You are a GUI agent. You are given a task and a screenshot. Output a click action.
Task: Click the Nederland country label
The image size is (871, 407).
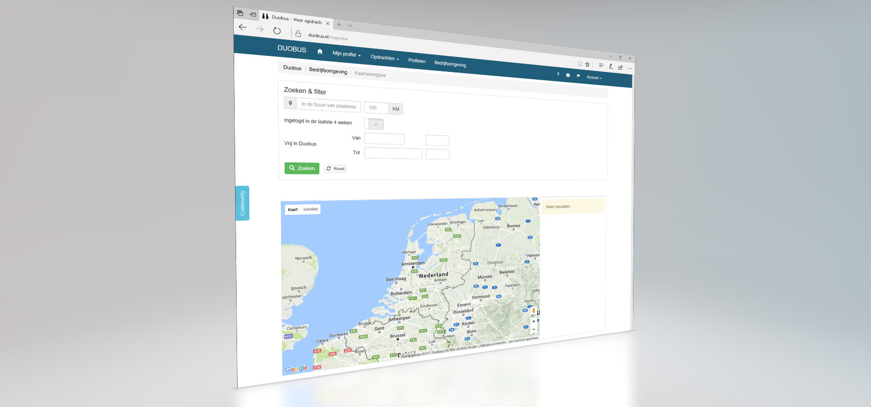433,275
